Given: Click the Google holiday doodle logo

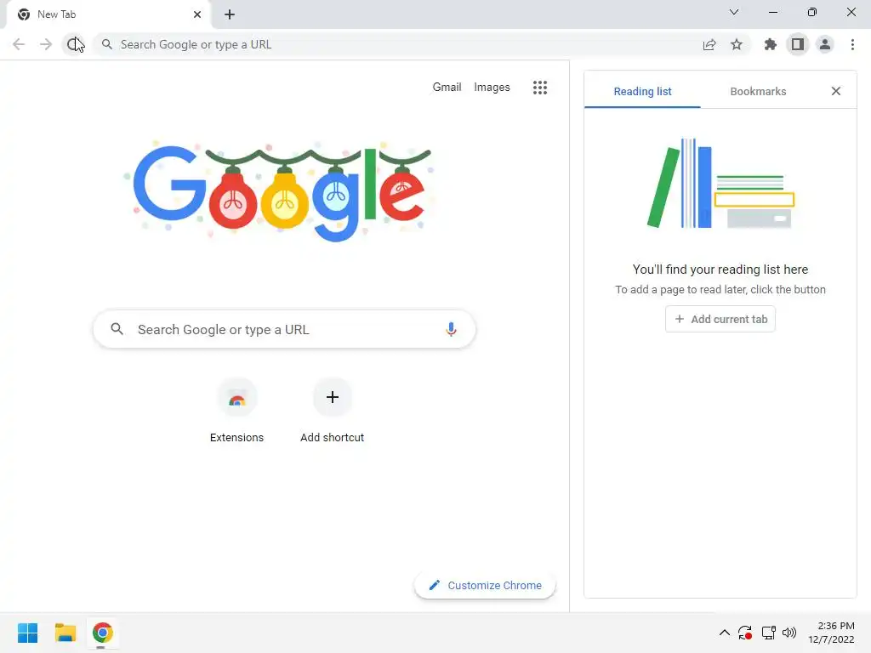Looking at the screenshot, I should click(278, 191).
